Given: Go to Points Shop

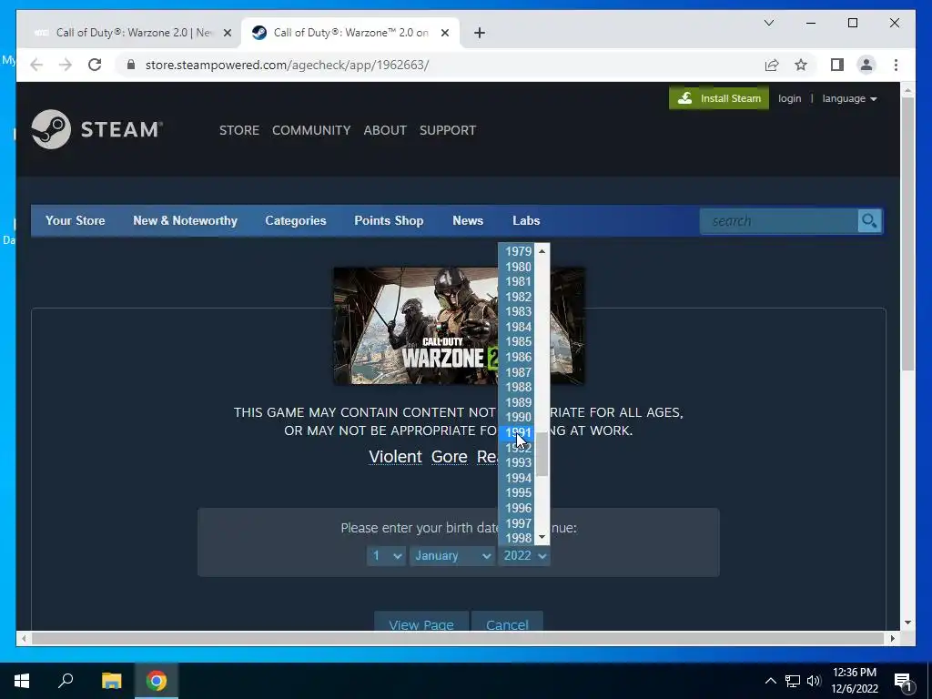Looking at the screenshot, I should pos(389,220).
